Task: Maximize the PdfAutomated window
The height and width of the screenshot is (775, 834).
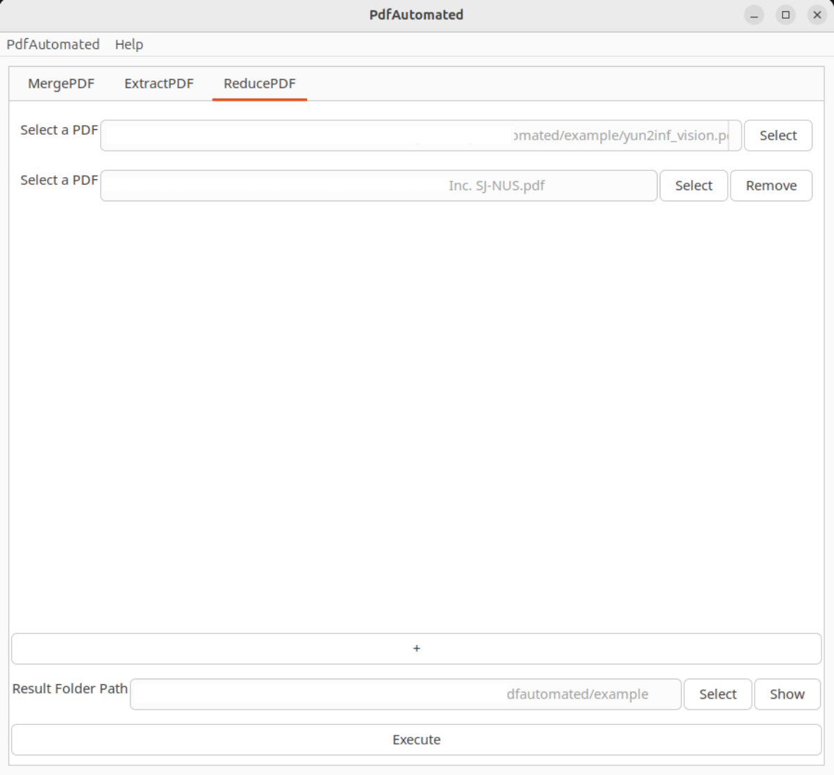Action: [x=785, y=15]
